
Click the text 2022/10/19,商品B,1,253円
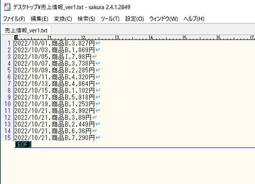pyautogui.click(x=54, y=104)
